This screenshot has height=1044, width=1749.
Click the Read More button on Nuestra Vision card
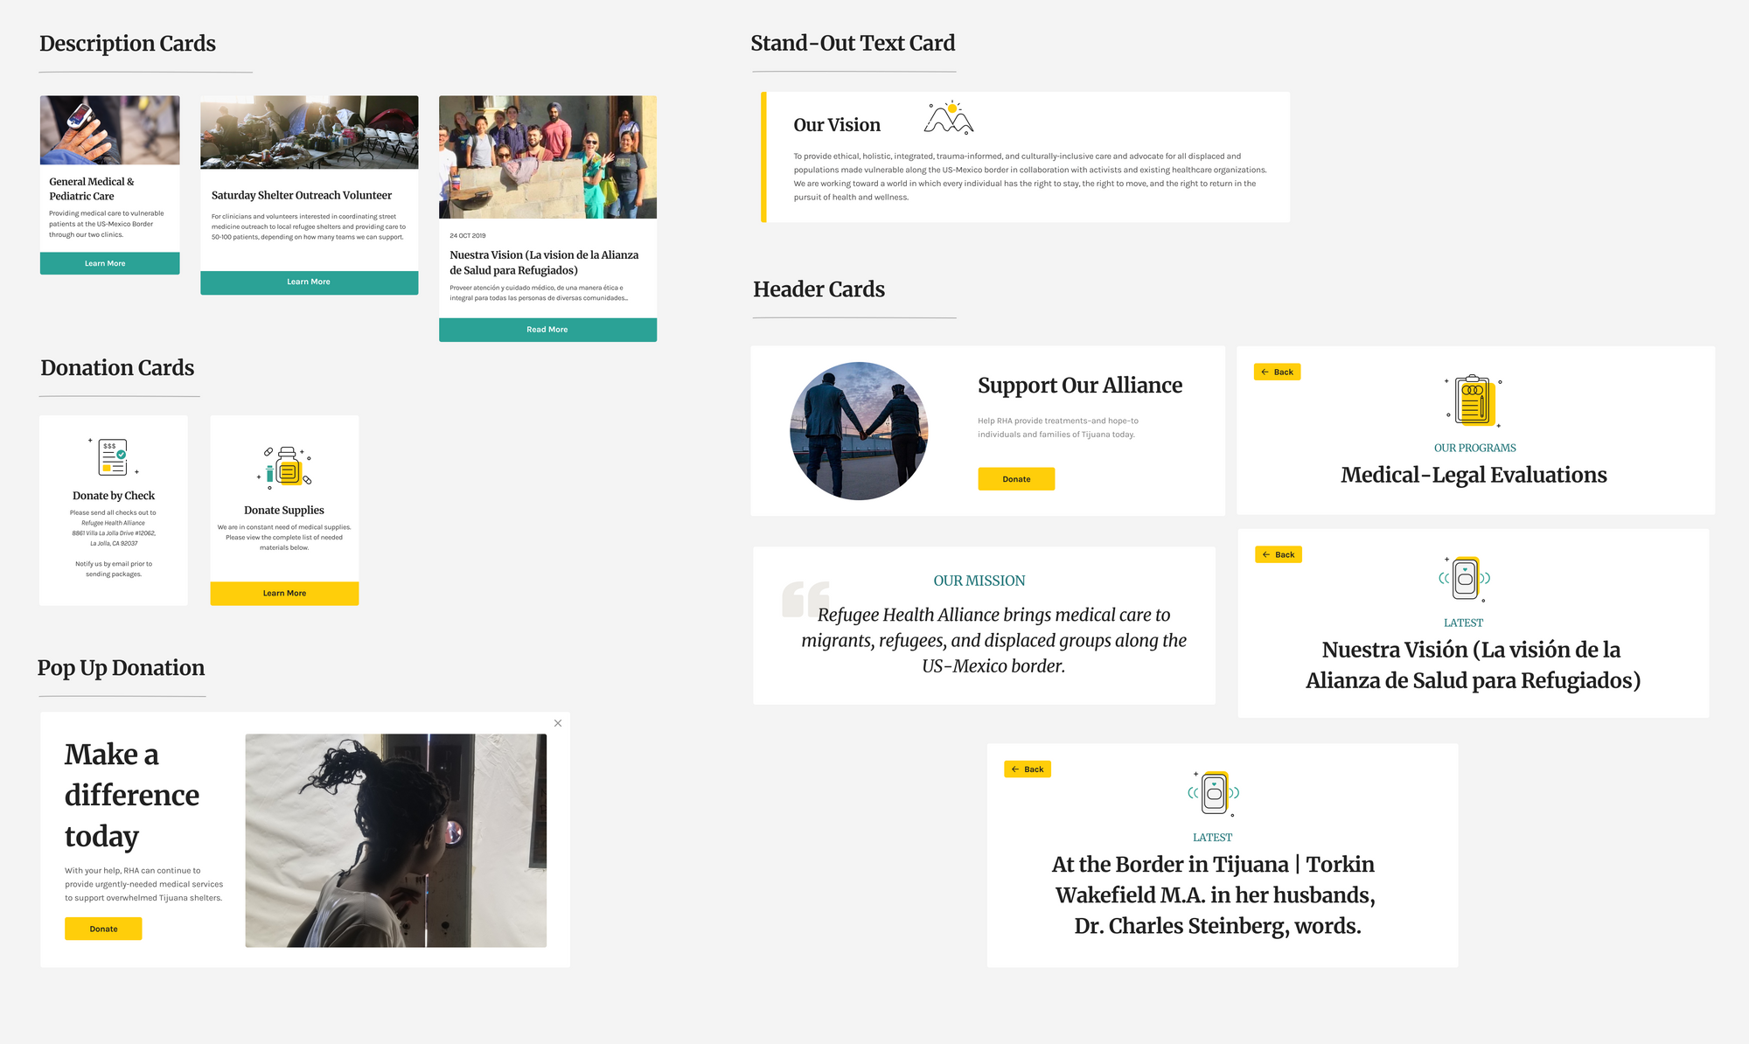pyautogui.click(x=546, y=328)
